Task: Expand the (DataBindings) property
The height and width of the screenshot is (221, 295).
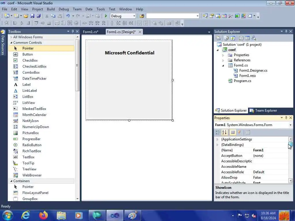Action: 217,145
